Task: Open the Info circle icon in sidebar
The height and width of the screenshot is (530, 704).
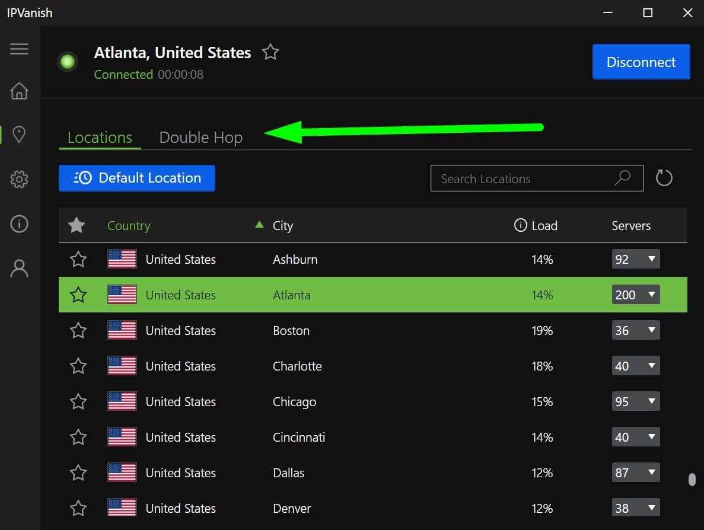Action: [20, 224]
